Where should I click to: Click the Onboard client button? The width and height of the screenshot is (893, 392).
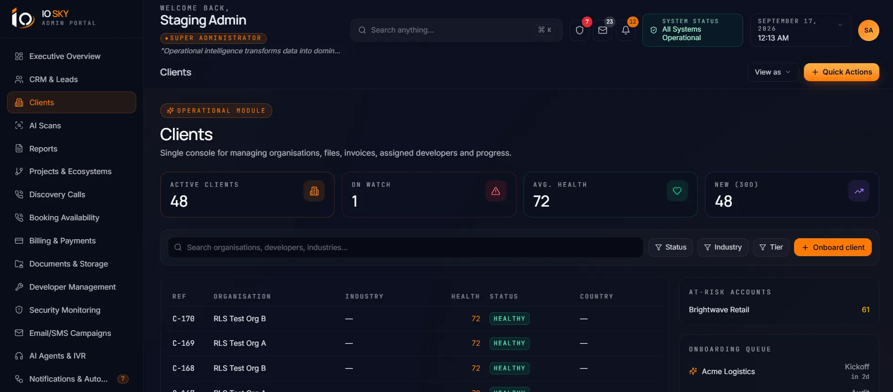833,247
